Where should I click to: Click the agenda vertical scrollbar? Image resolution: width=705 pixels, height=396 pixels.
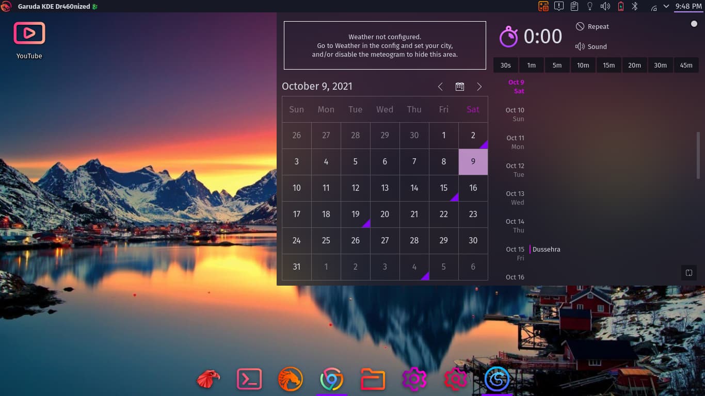(698, 155)
